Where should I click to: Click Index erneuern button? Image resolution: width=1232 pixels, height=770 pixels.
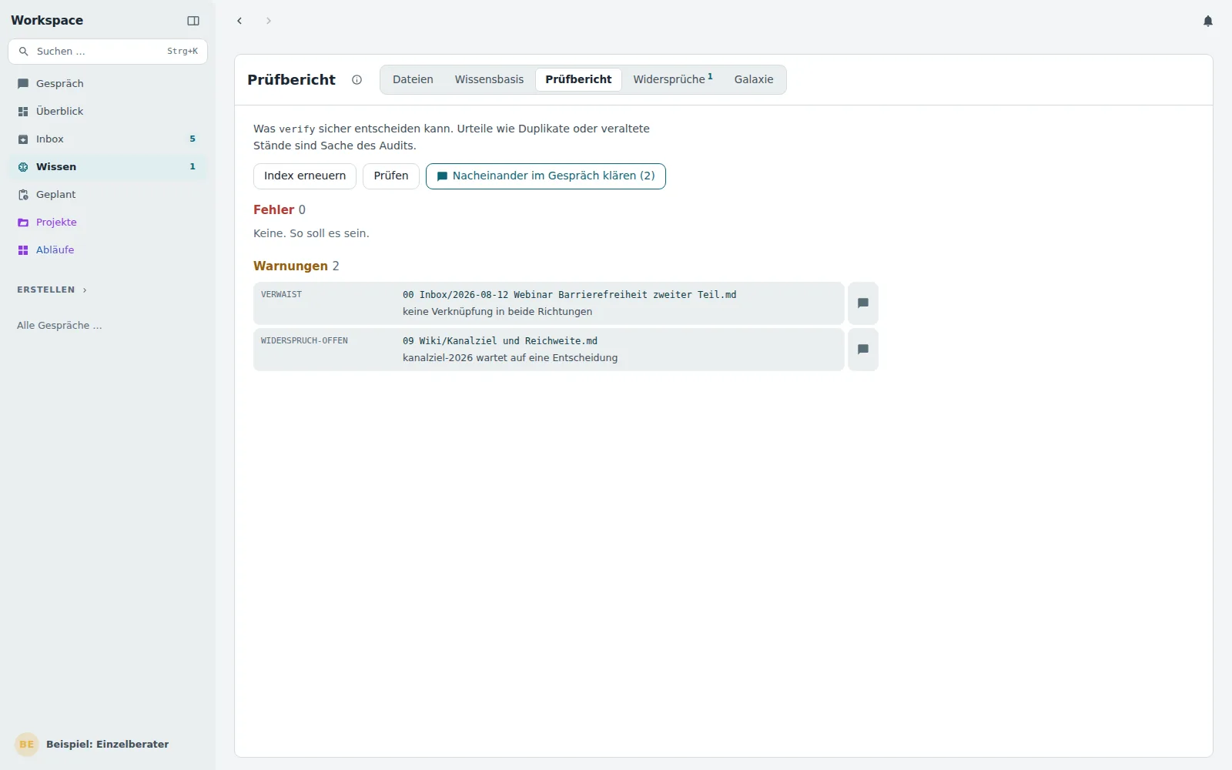click(x=305, y=176)
